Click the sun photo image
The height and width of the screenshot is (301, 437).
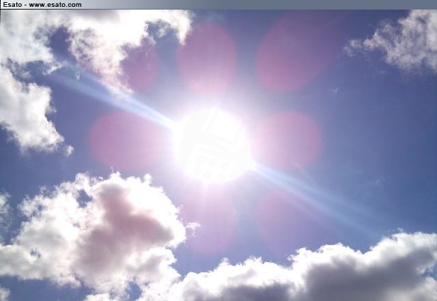(218, 155)
